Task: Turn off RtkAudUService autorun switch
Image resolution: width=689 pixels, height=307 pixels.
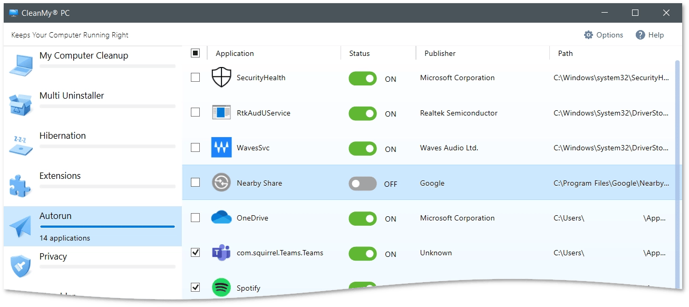Action: [x=363, y=113]
